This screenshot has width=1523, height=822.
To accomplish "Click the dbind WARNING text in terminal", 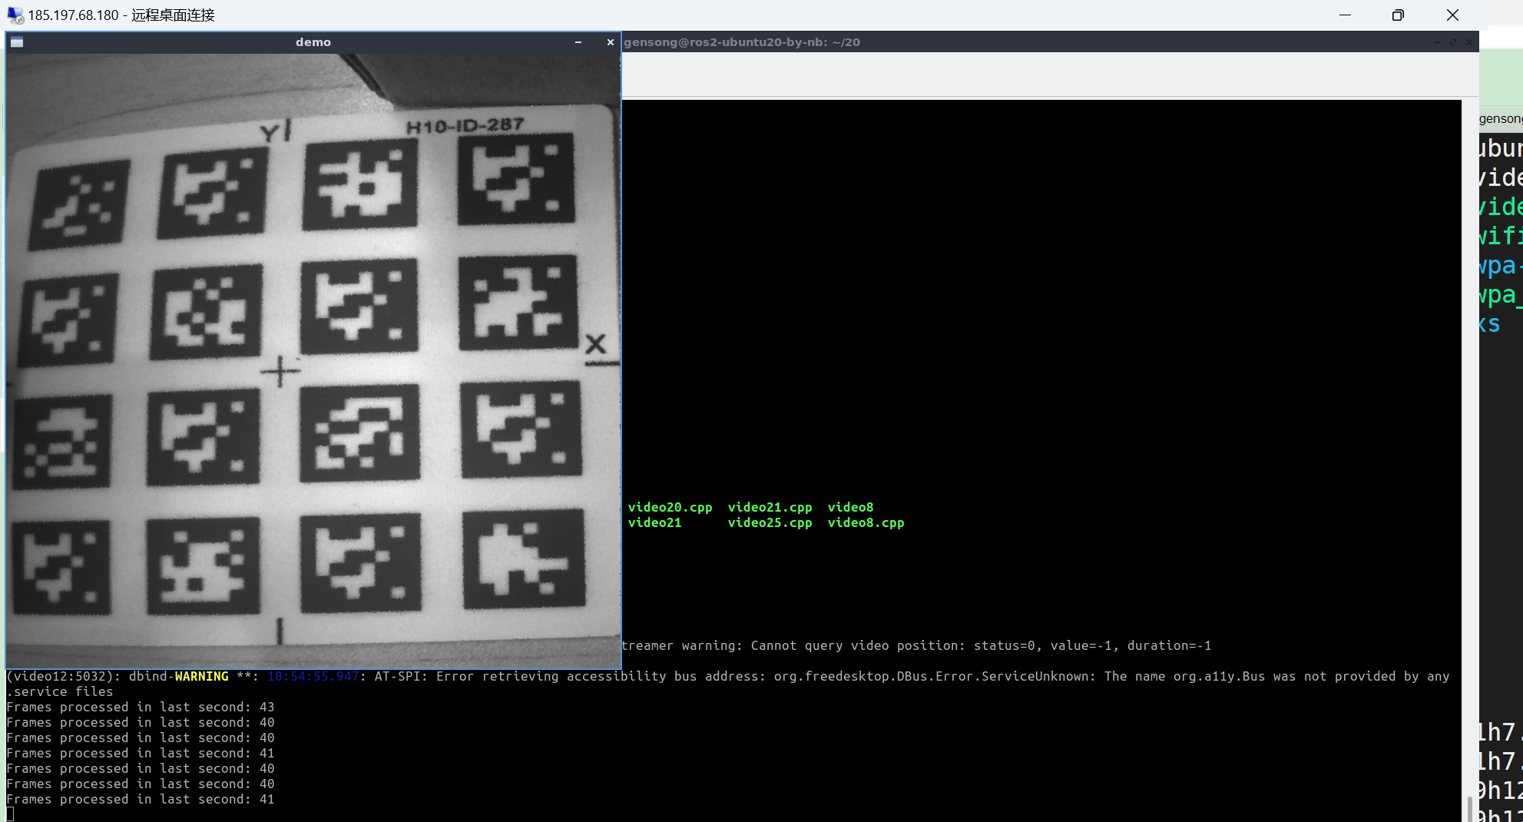I will click(201, 676).
